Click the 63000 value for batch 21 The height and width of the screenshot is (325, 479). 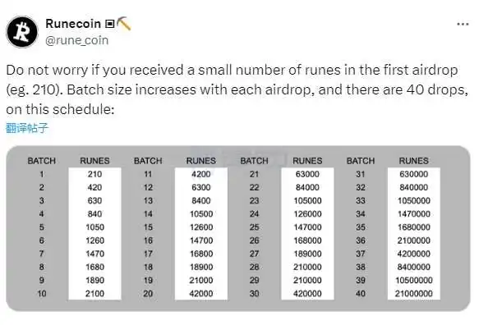click(x=307, y=174)
